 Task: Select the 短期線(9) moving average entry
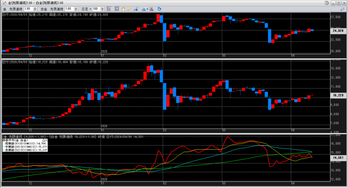(25, 143)
